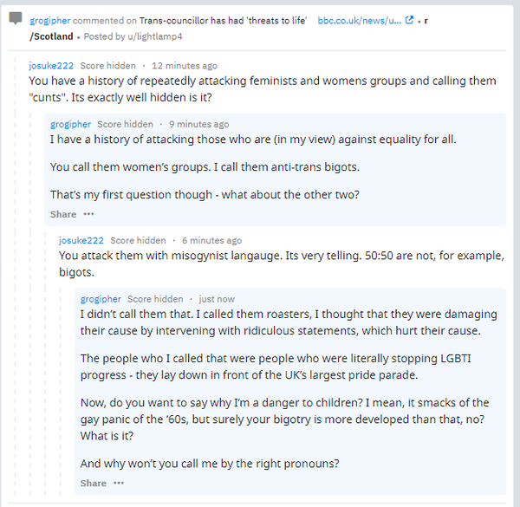Screen dimensions: 520x507
Task: Click grogipher's username on the 9-minutes-ago reply
Action: pos(71,124)
